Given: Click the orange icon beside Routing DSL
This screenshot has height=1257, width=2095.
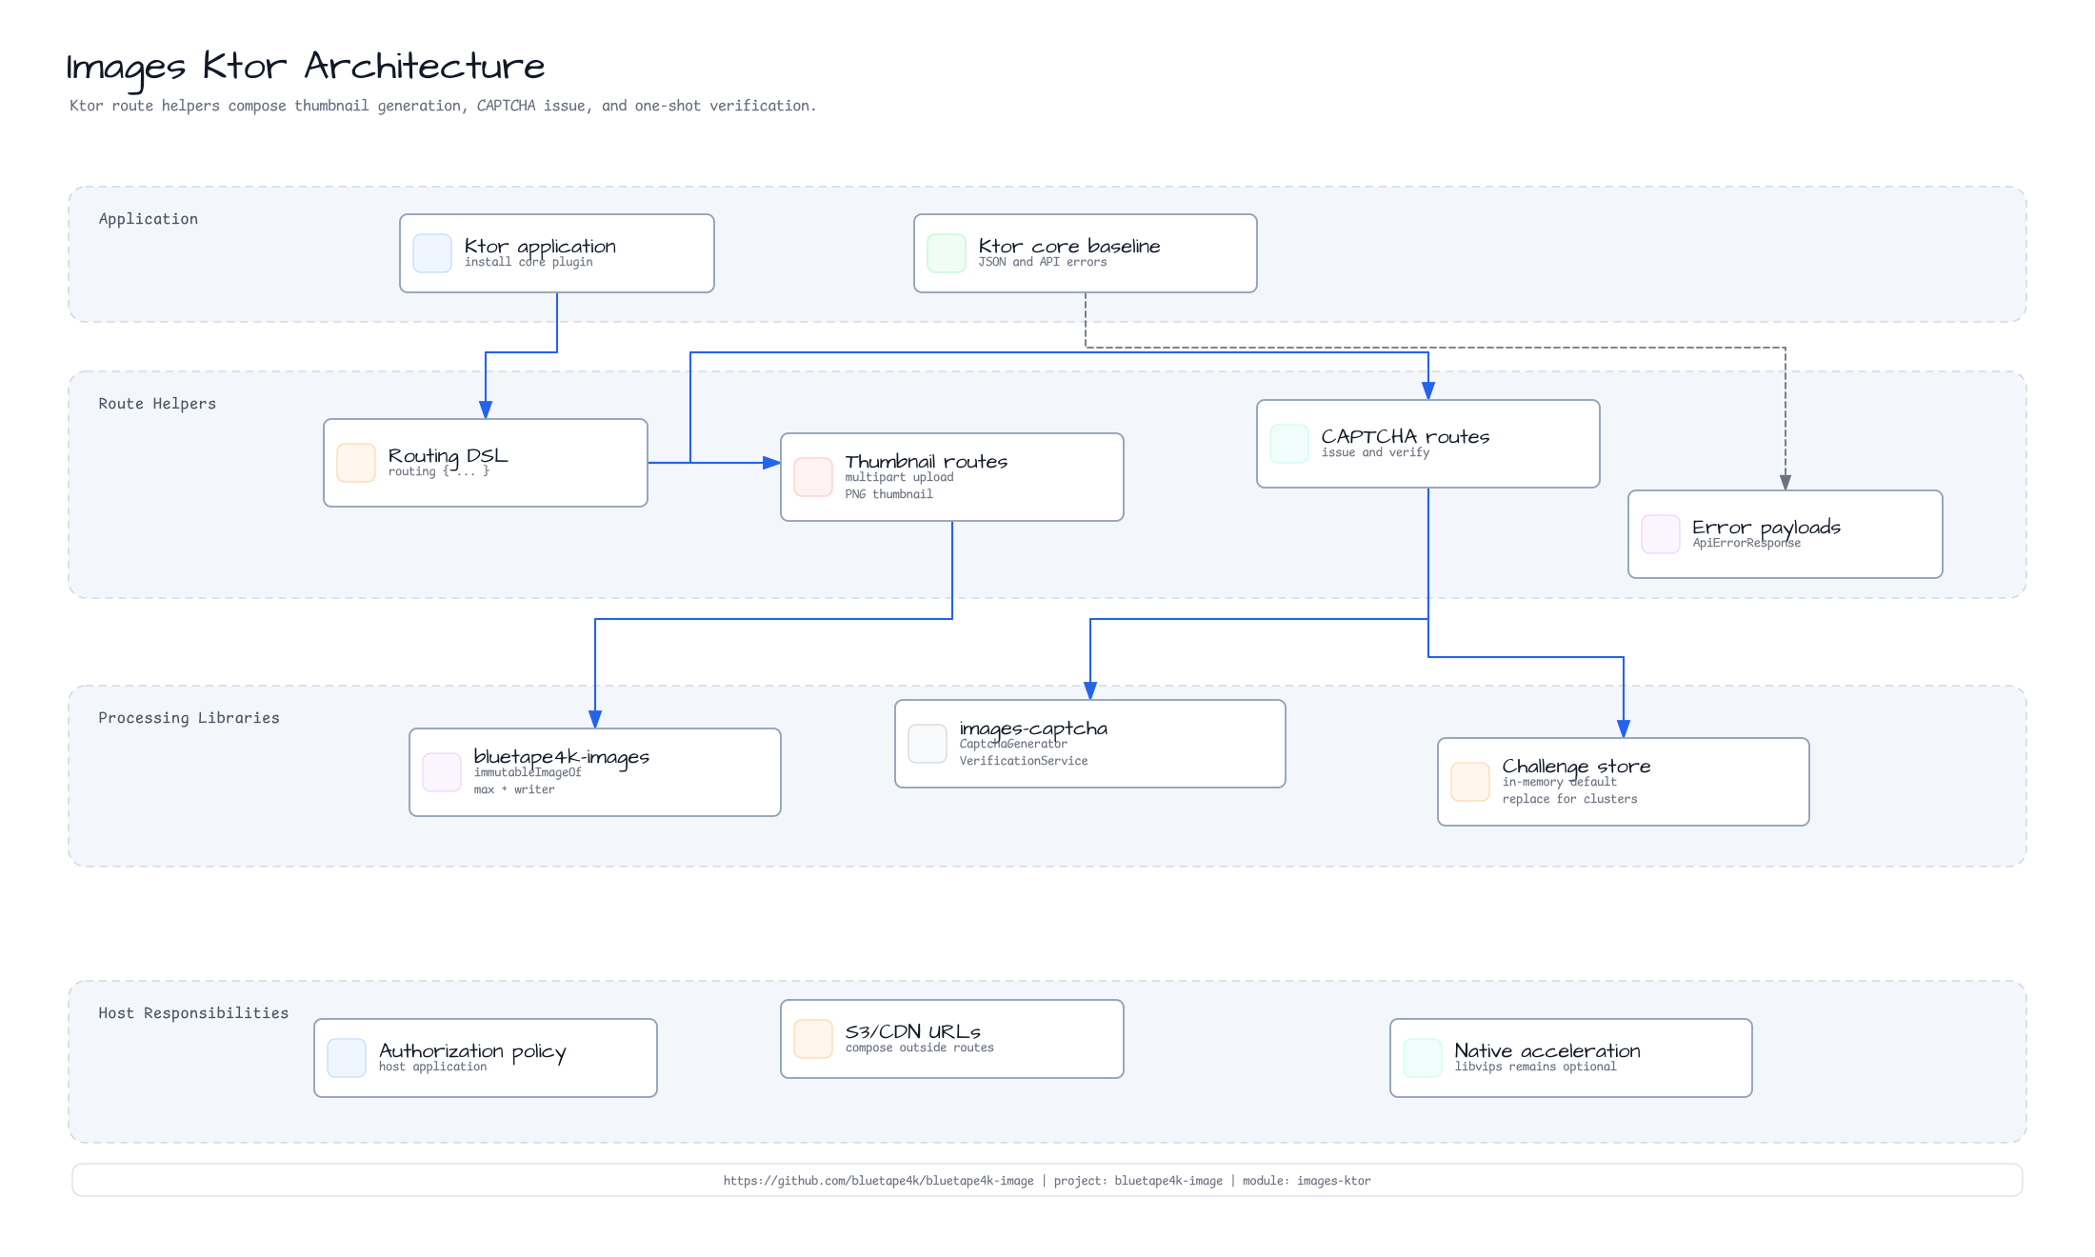Looking at the screenshot, I should [x=356, y=463].
